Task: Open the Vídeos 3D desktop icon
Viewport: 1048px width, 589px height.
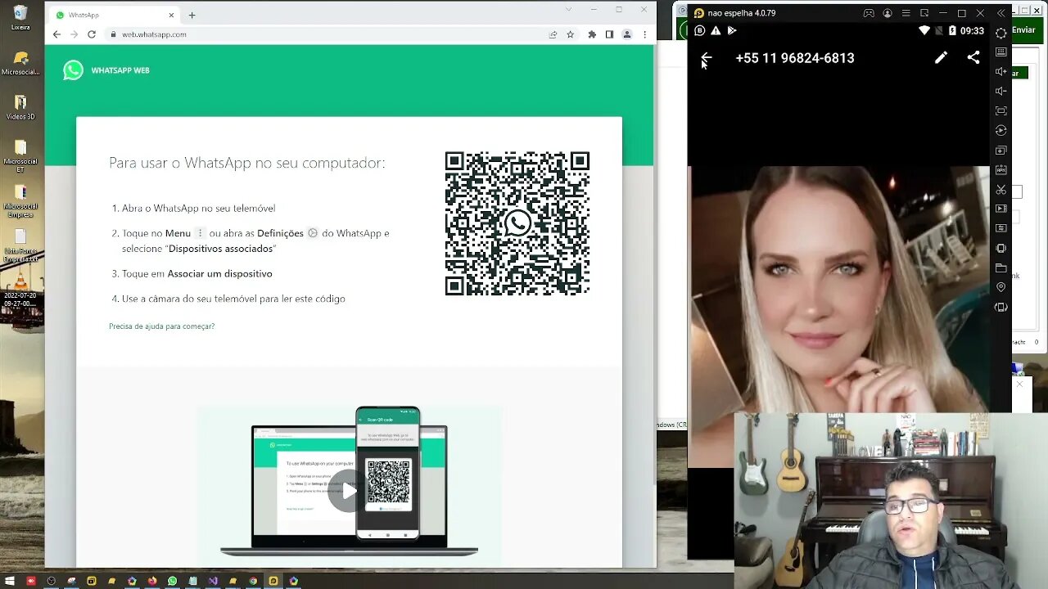Action: (x=20, y=107)
